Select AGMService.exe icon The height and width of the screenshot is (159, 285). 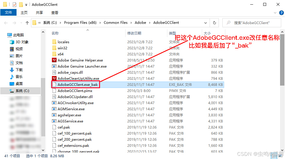pyautogui.click(x=54, y=109)
